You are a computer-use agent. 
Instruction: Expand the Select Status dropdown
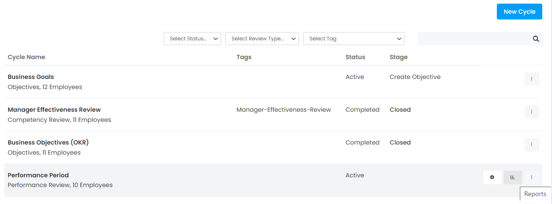click(192, 39)
